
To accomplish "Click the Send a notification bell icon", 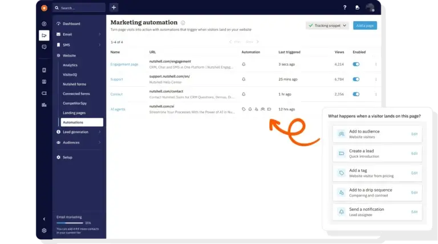I will [x=342, y=212].
